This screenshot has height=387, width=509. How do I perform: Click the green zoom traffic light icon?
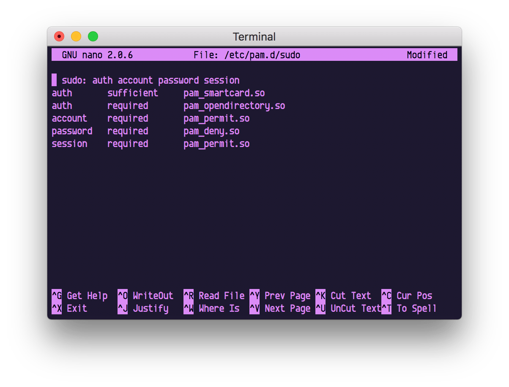93,36
